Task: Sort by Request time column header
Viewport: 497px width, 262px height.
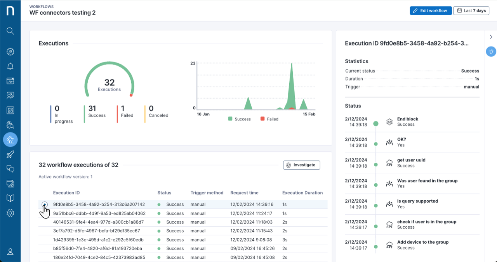Action: click(x=244, y=193)
